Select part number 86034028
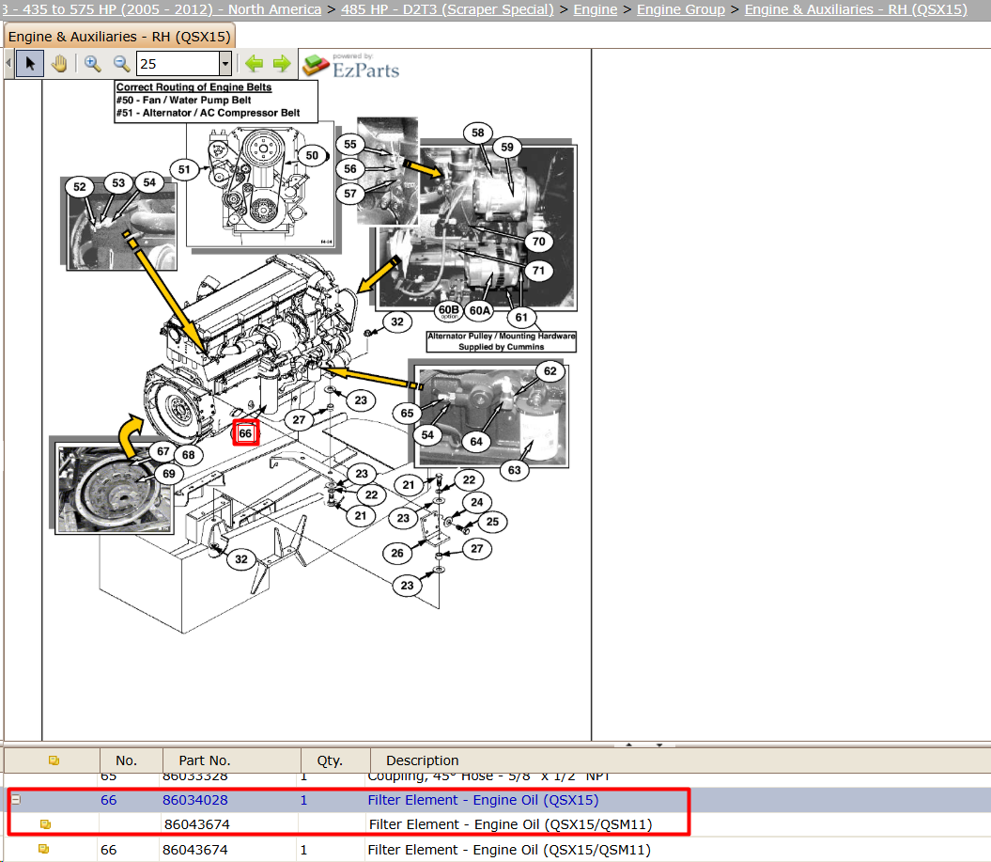Image resolution: width=991 pixels, height=862 pixels. [194, 800]
